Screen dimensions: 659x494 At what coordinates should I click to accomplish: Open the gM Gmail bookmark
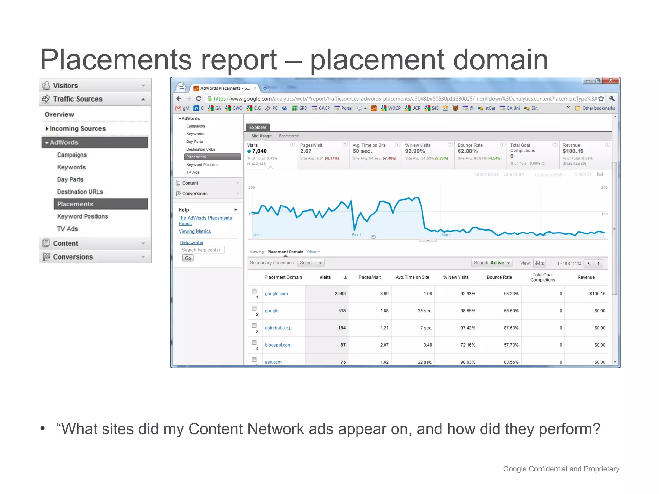point(182,108)
